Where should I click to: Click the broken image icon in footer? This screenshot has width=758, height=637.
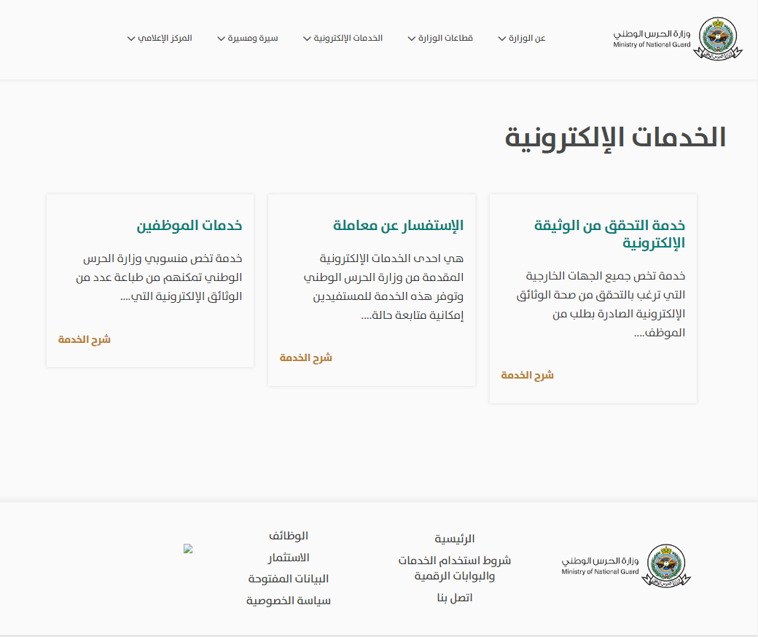click(188, 549)
